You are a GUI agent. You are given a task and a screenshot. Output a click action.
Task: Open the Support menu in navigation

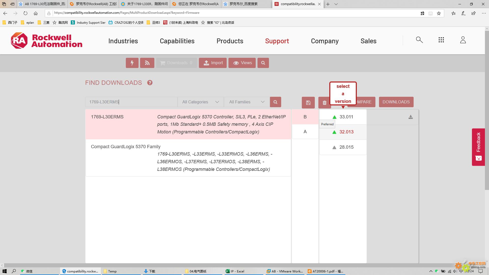277,41
